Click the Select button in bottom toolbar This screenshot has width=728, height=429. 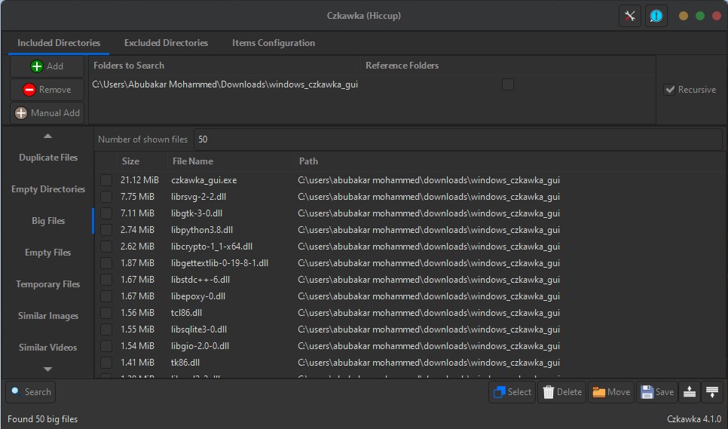tap(512, 392)
